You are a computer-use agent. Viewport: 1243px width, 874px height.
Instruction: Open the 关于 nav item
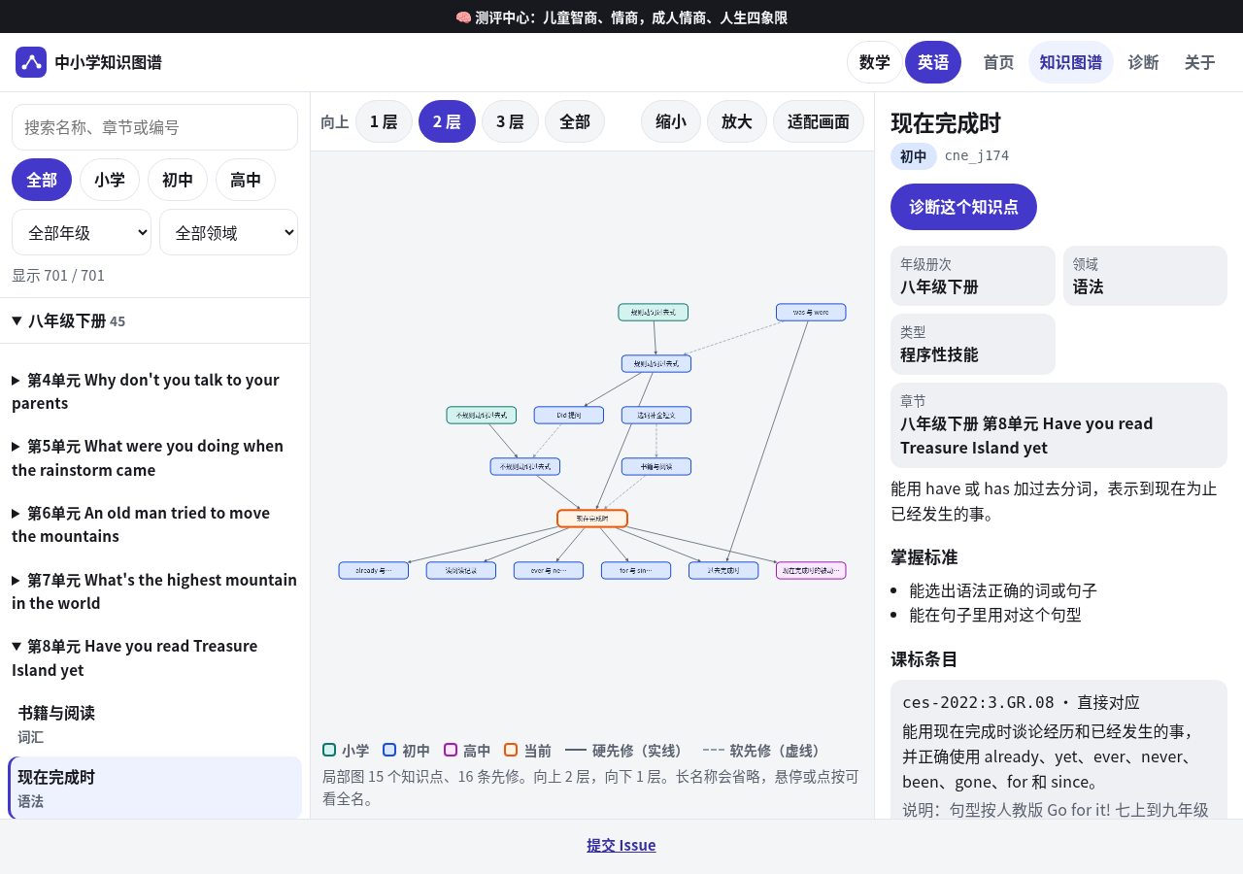1200,62
